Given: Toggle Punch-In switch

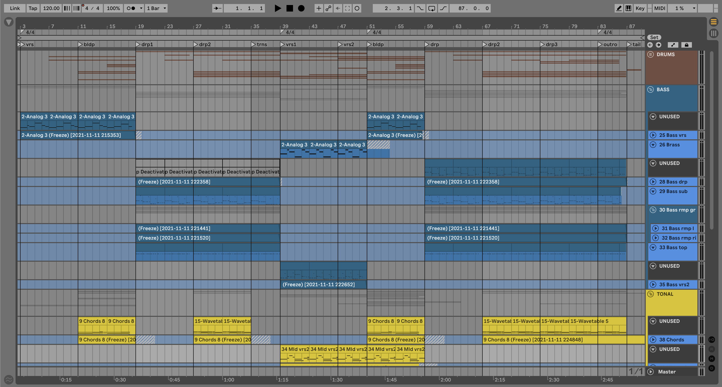Looking at the screenshot, I should tap(420, 9).
